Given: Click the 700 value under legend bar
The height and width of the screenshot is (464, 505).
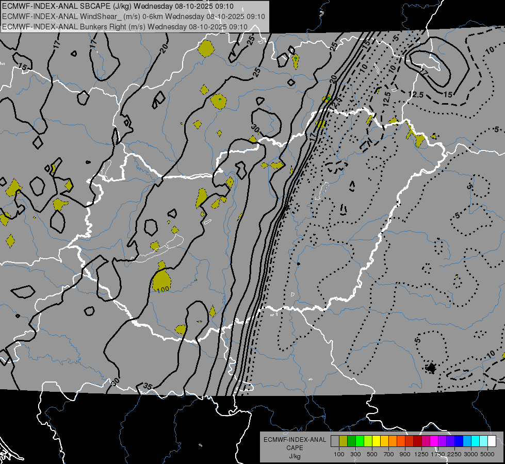Looking at the screenshot, I should [389, 454].
